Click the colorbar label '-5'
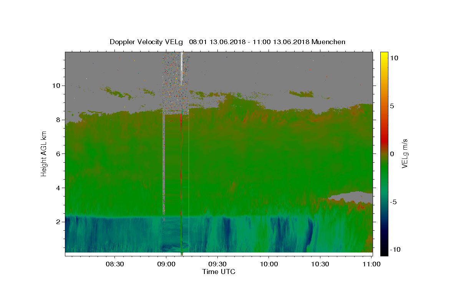Image resolution: width=461 pixels, height=307 pixels. pos(393,202)
